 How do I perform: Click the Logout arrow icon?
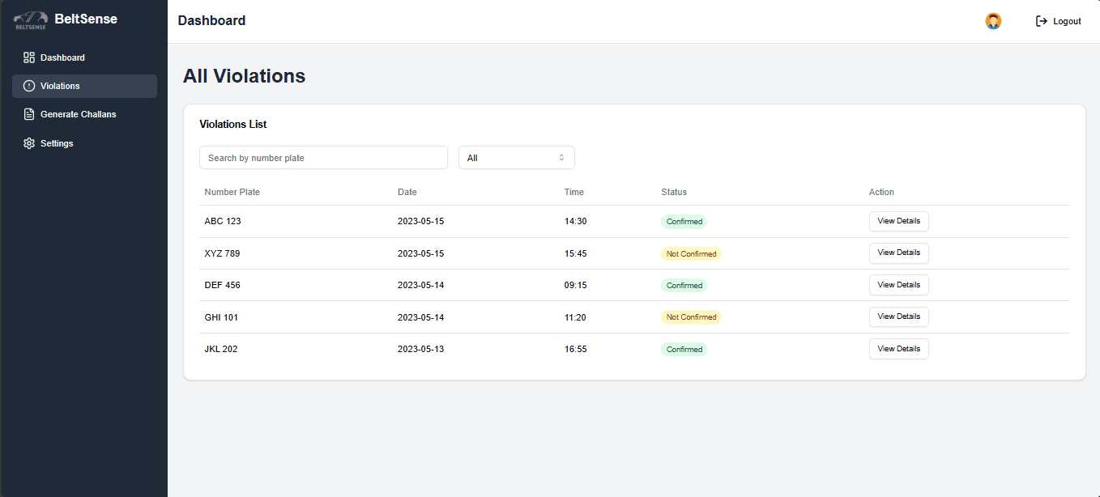pos(1042,21)
